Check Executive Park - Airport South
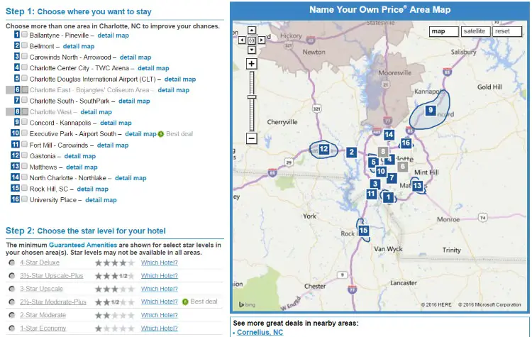 click(24, 133)
